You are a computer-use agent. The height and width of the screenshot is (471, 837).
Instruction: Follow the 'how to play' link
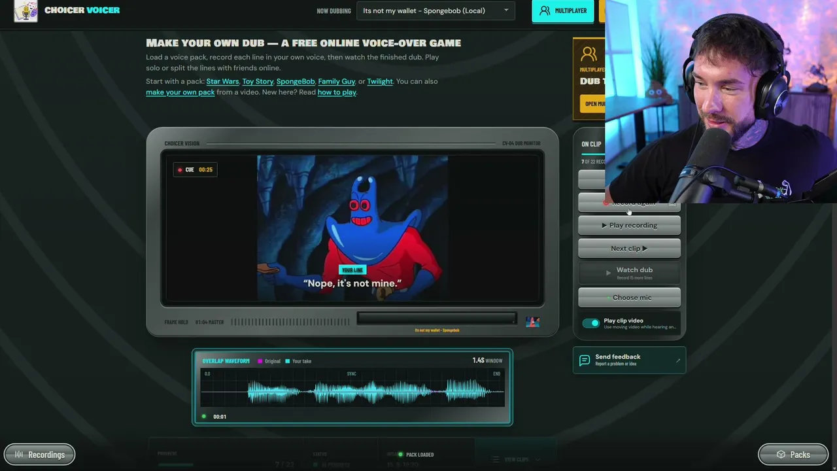coord(337,92)
